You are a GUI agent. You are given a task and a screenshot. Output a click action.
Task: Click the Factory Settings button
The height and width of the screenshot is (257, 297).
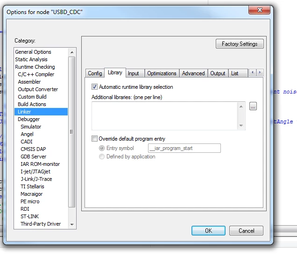[240, 44]
